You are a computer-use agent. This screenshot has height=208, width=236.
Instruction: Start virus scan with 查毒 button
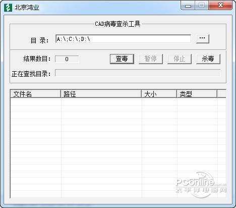click(122, 59)
